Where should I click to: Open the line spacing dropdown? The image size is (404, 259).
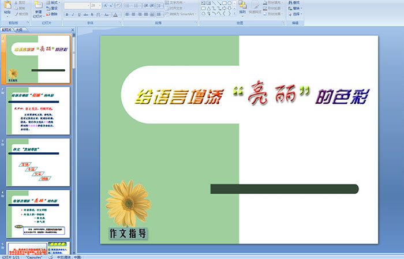point(159,6)
